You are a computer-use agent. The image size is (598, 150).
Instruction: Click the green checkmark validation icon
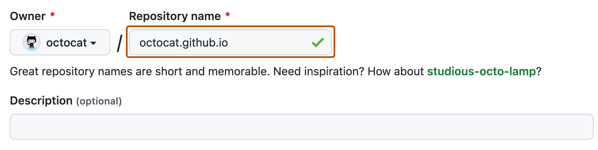coord(318,43)
